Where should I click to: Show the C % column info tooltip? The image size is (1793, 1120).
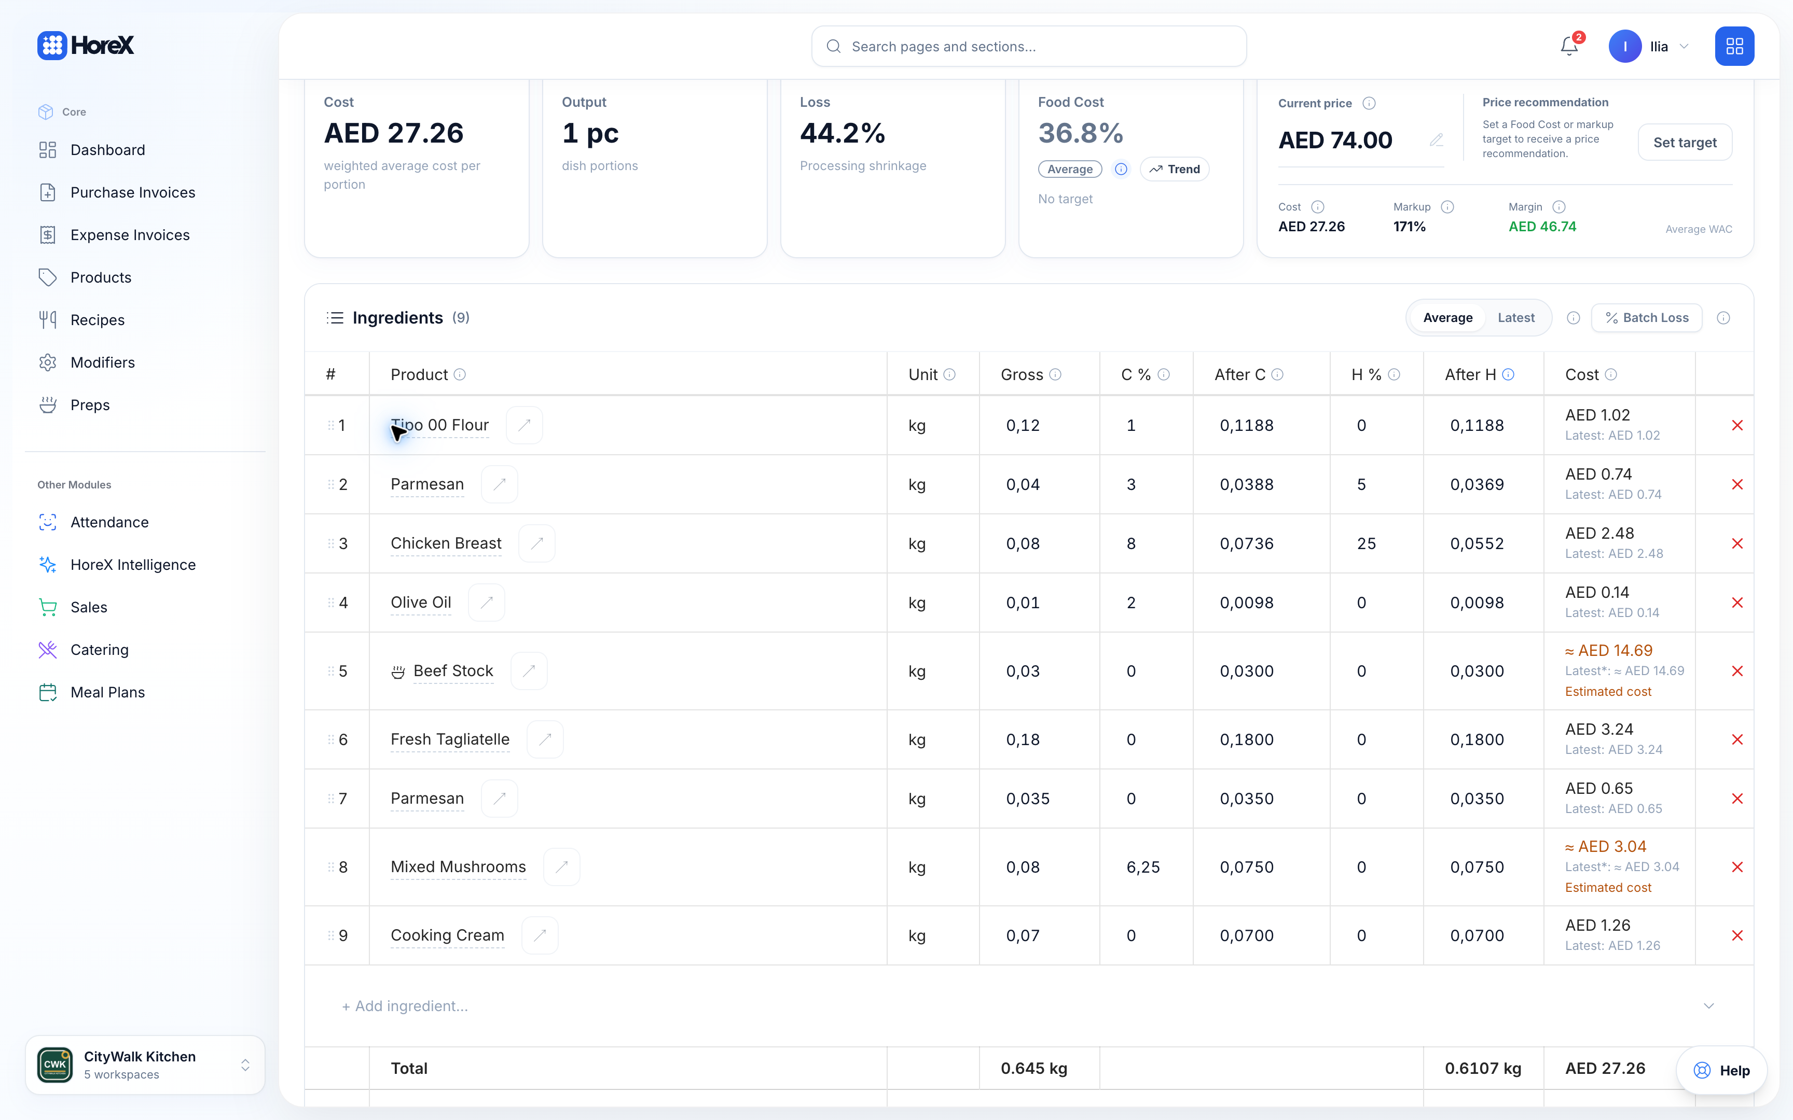pos(1163,375)
